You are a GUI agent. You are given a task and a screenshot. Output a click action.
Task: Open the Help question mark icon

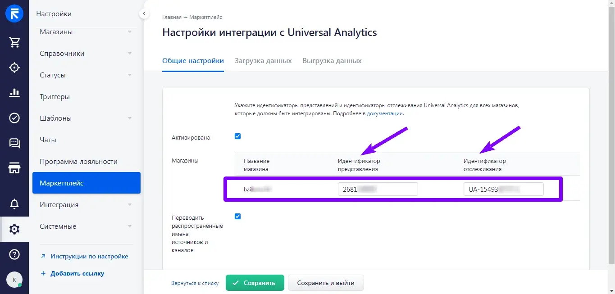(x=14, y=254)
